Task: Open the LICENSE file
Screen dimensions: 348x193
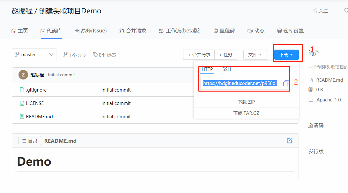Action: coord(35,103)
